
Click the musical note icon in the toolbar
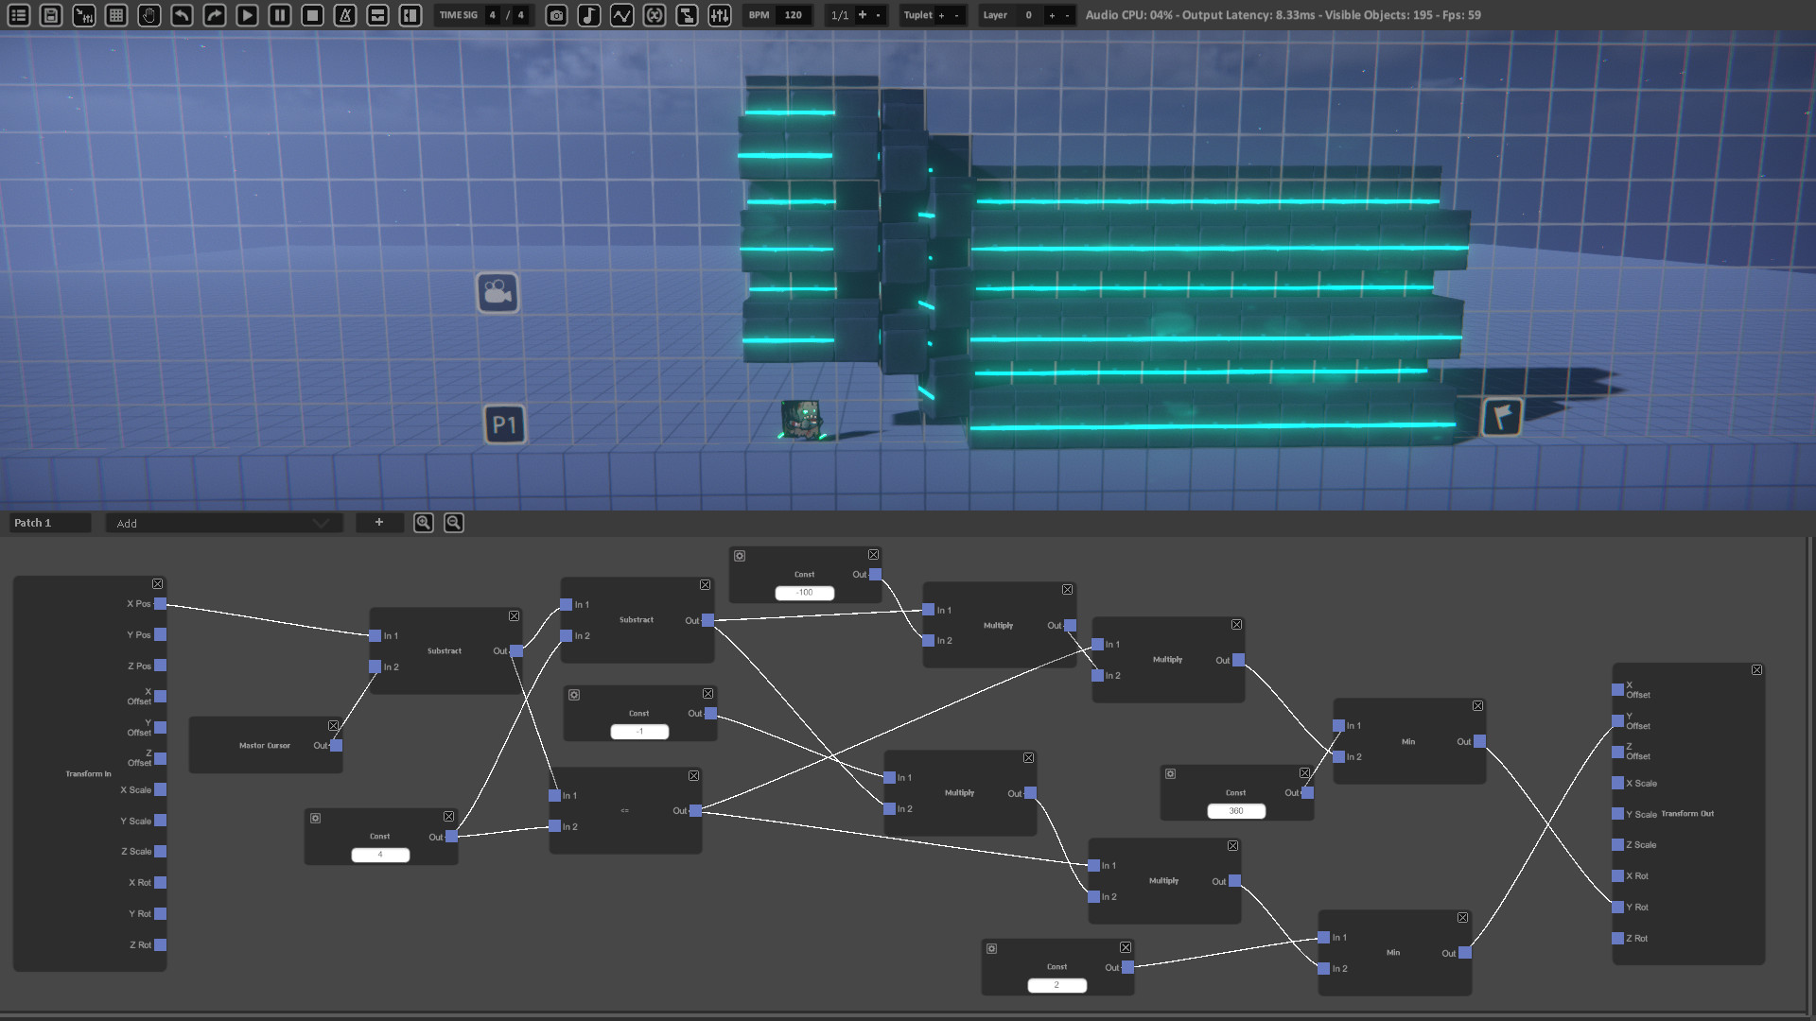click(x=589, y=14)
